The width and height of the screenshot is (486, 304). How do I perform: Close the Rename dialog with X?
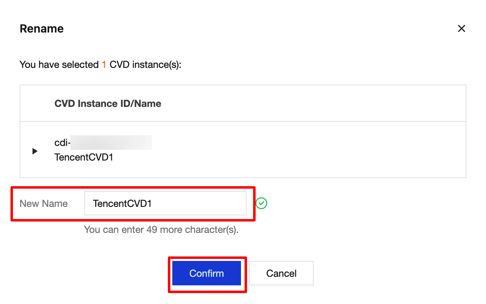461,28
